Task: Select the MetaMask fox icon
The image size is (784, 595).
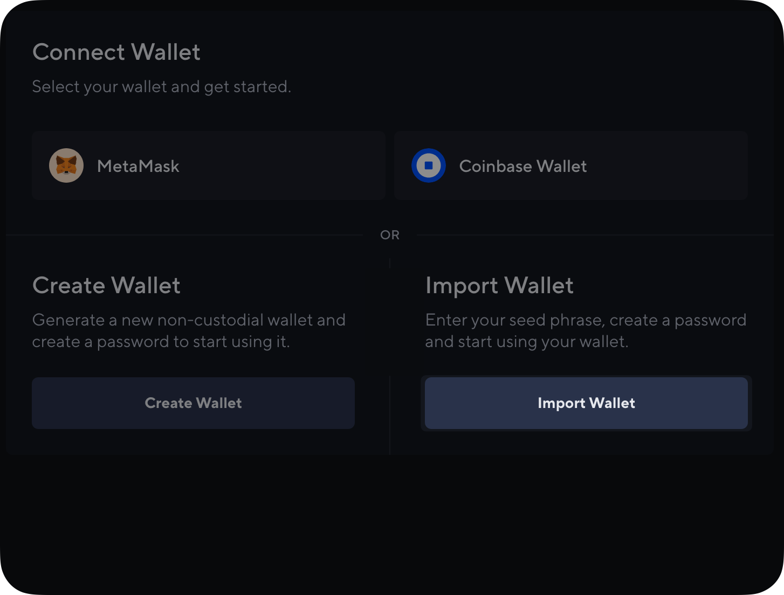Action: 66,165
